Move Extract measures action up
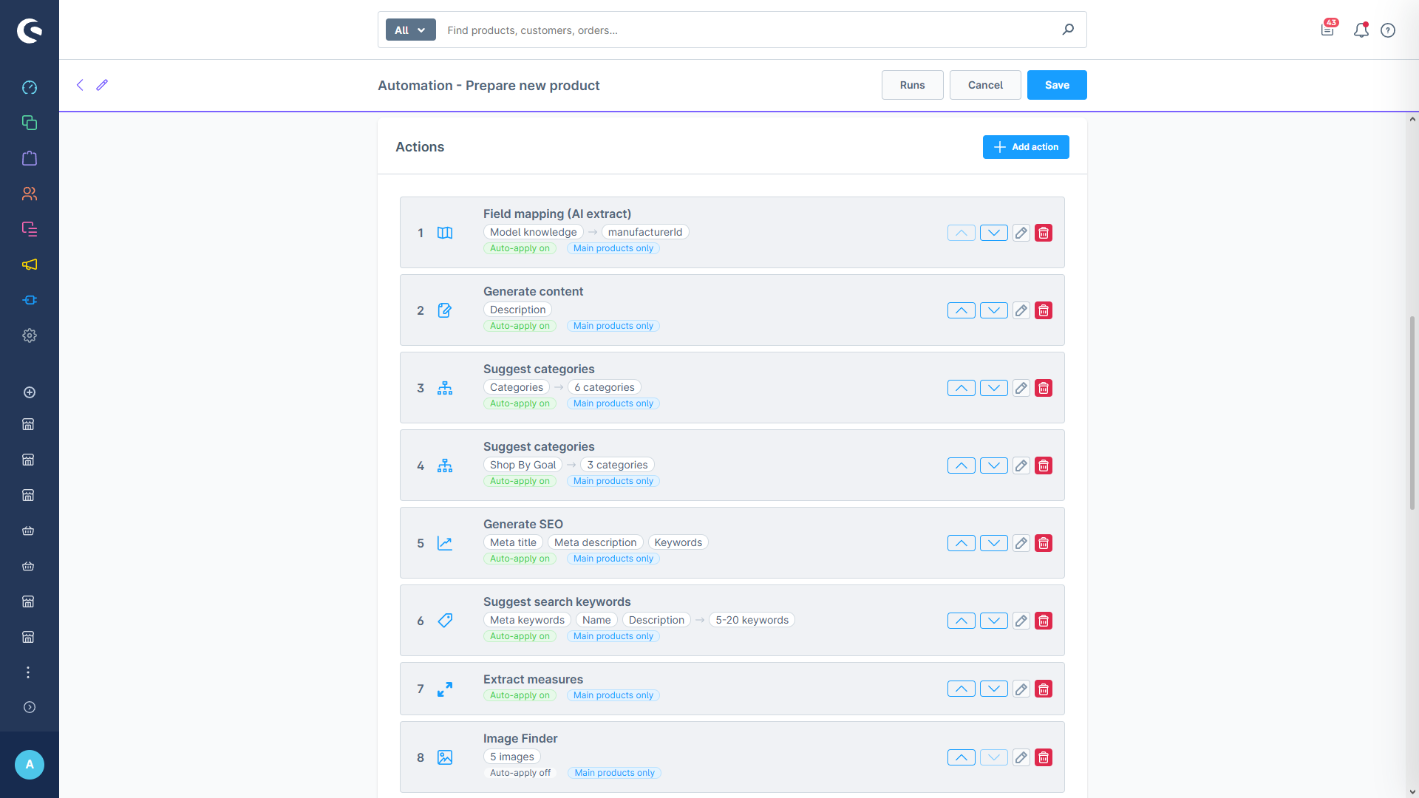Image resolution: width=1419 pixels, height=798 pixels. point(962,689)
